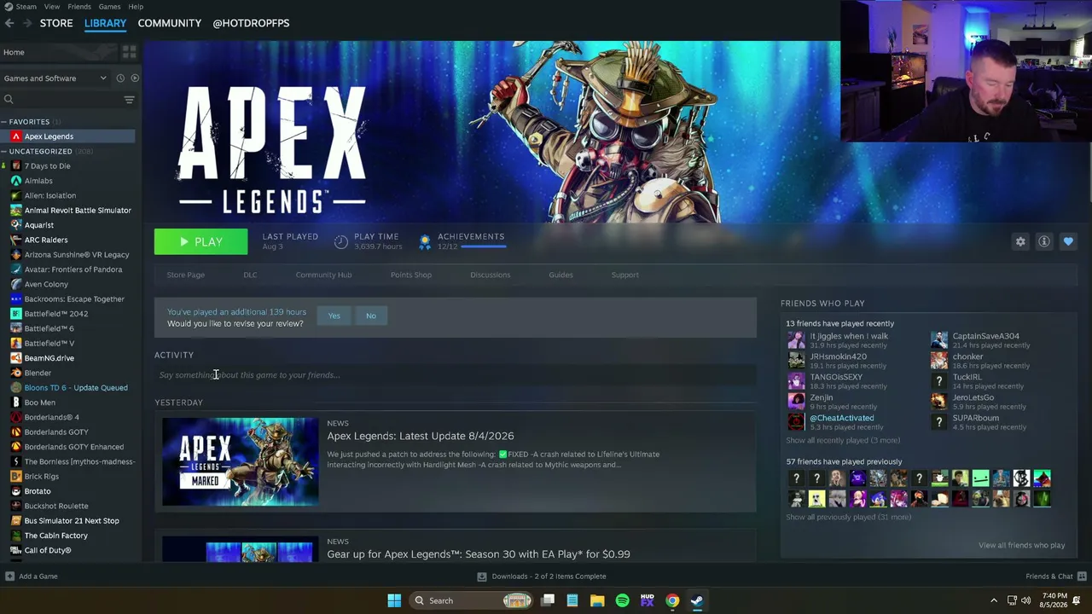The width and height of the screenshot is (1092, 614).
Task: Open the Discussions link
Action: tap(490, 275)
